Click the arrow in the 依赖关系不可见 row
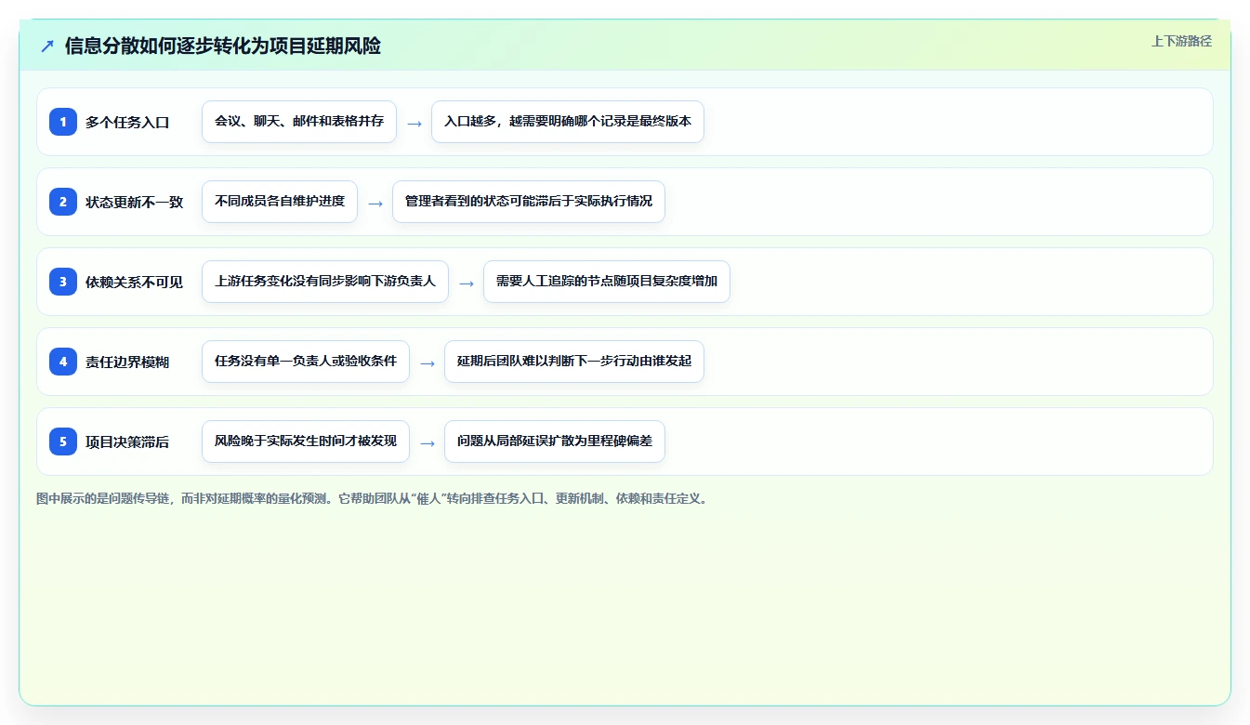 [467, 283]
